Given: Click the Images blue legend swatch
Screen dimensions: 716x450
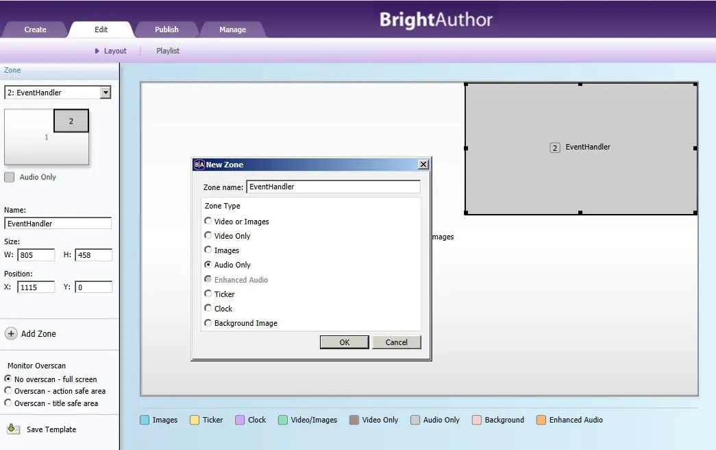Looking at the screenshot, I should (145, 420).
